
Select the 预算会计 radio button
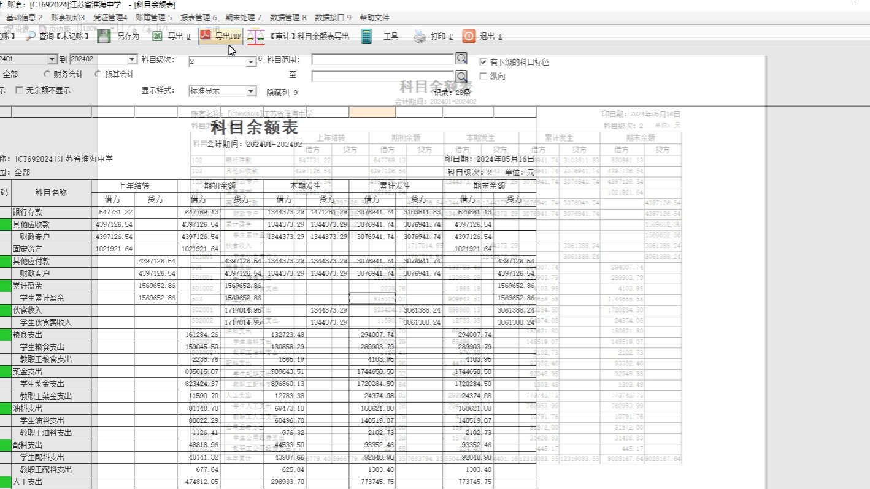point(98,74)
